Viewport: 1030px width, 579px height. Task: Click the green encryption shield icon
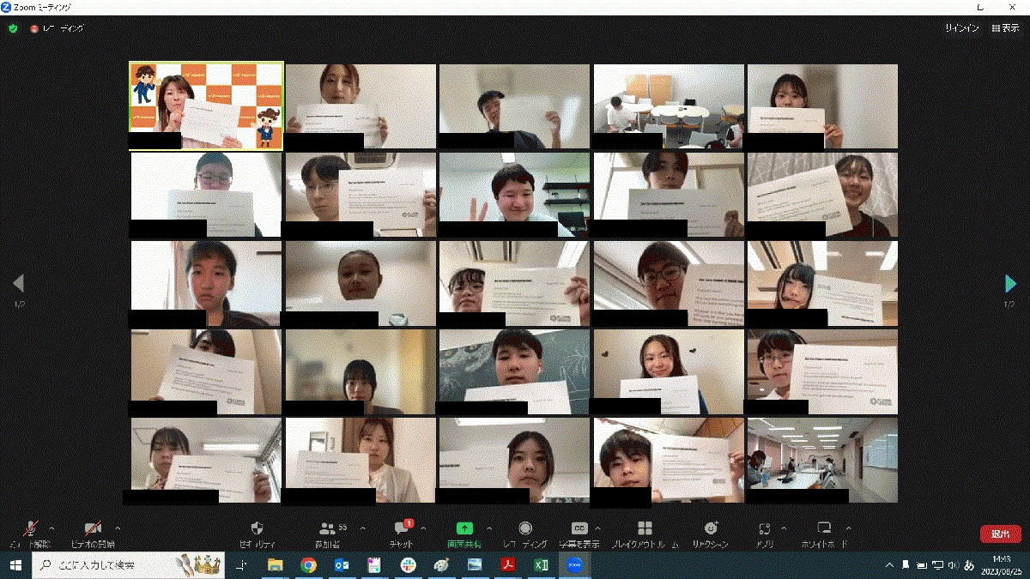(13, 28)
